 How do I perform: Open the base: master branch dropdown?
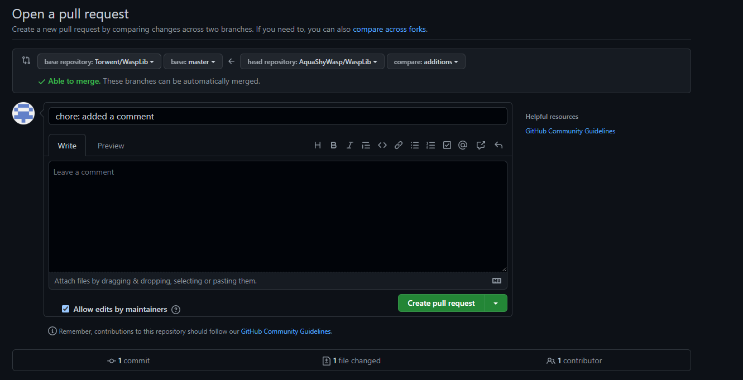tap(193, 61)
